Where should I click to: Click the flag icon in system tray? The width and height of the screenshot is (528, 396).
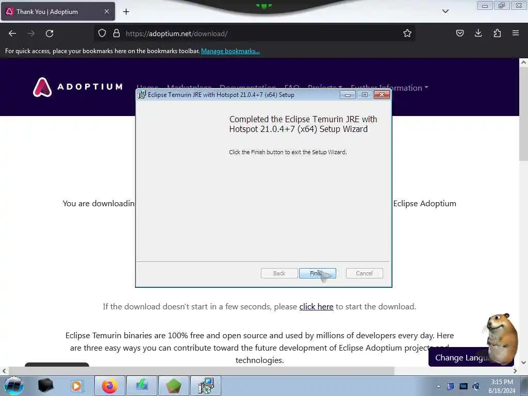pyautogui.click(x=451, y=386)
